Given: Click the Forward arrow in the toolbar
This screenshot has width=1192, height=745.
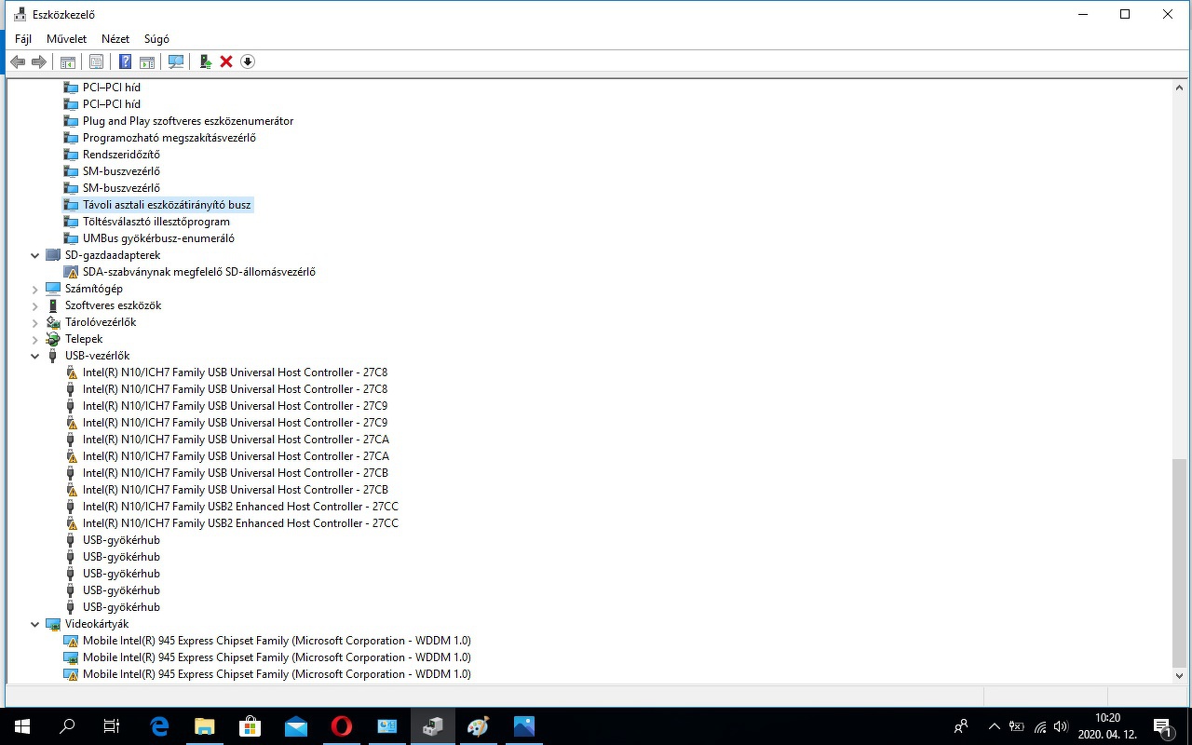Looking at the screenshot, I should tap(39, 61).
